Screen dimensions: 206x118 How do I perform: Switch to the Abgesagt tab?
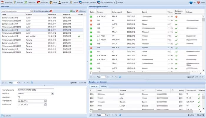pyautogui.click(x=104, y=86)
